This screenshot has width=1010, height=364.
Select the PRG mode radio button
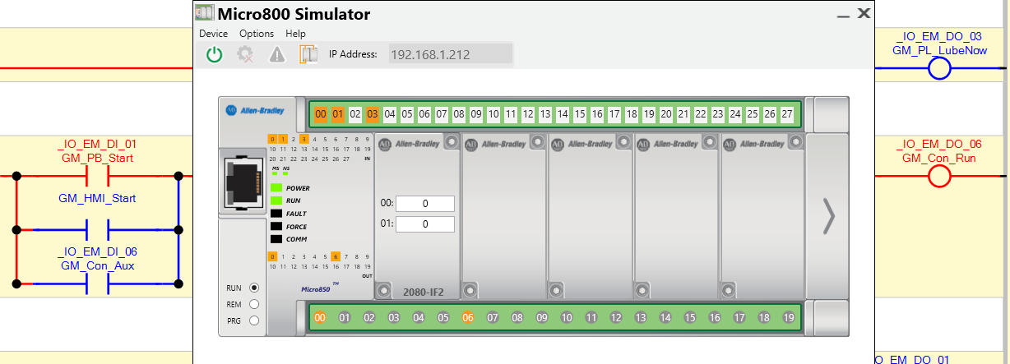(253, 321)
